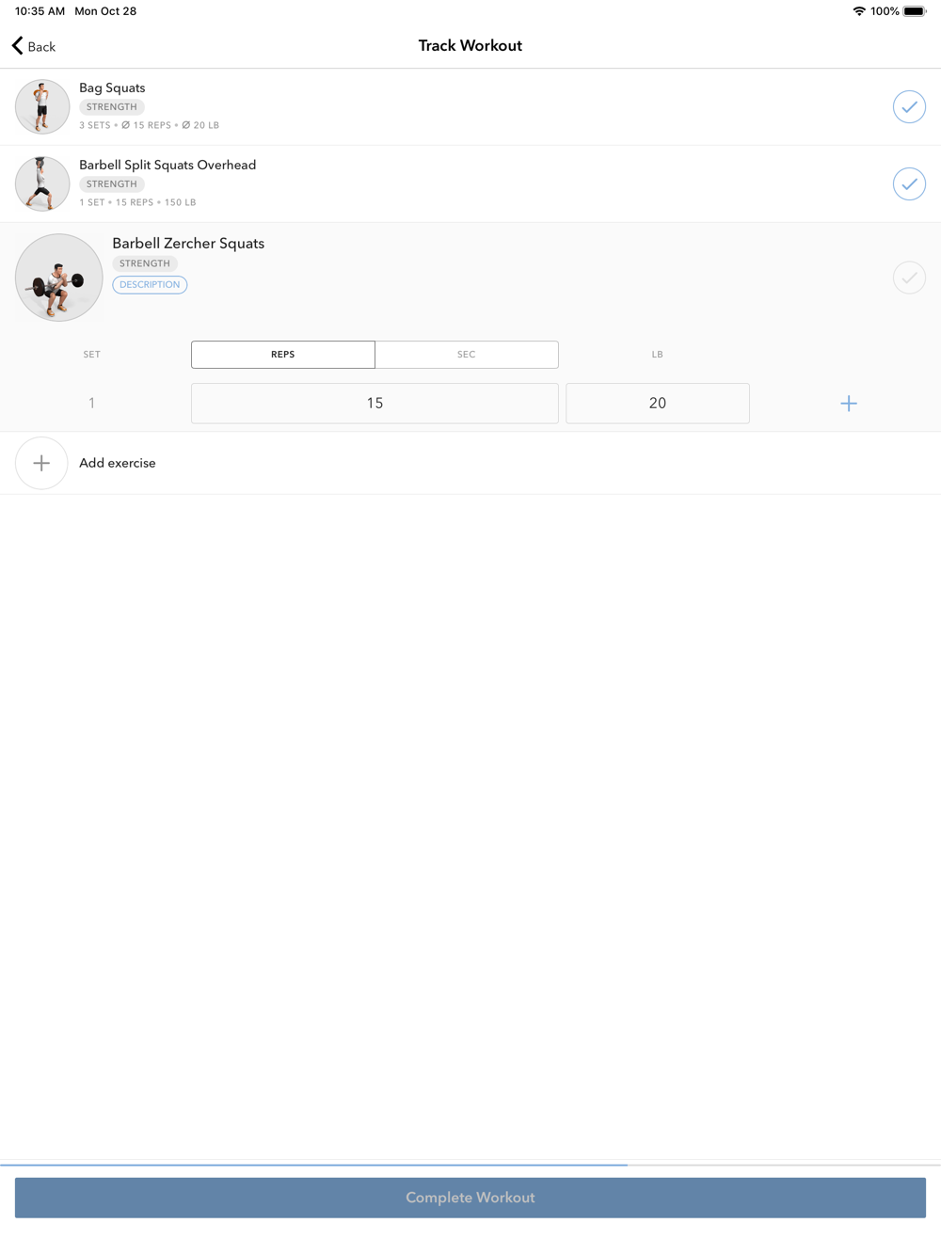This screenshot has height=1255, width=941.
Task: Add another set with blue plus icon
Action: tap(849, 404)
